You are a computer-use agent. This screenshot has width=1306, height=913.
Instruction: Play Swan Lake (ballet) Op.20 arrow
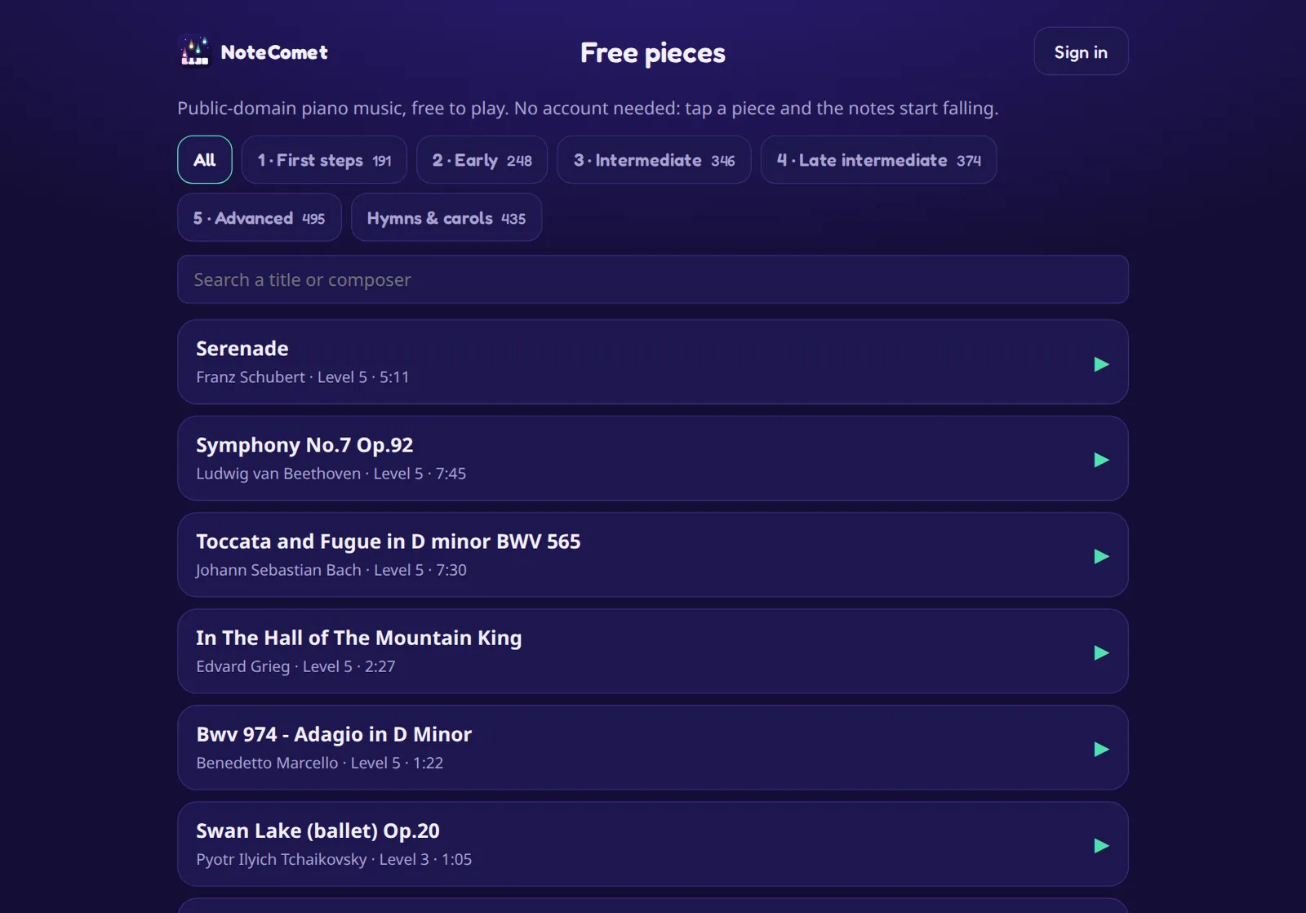click(x=1101, y=846)
